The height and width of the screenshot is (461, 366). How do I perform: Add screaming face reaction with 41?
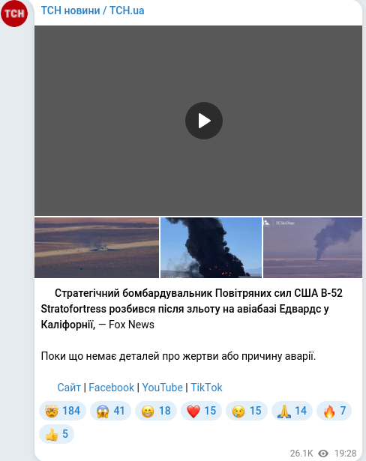(110, 411)
